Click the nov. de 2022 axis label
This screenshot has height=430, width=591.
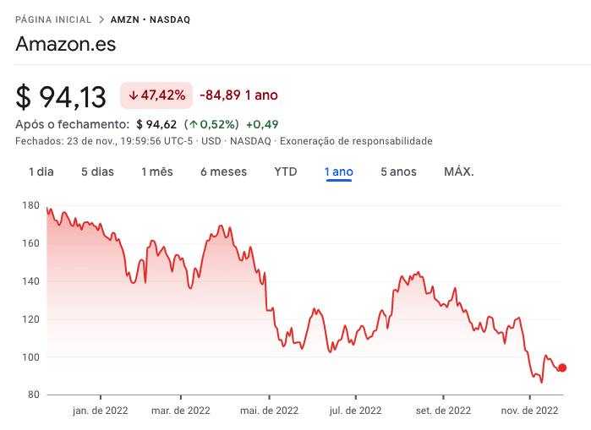529,411
